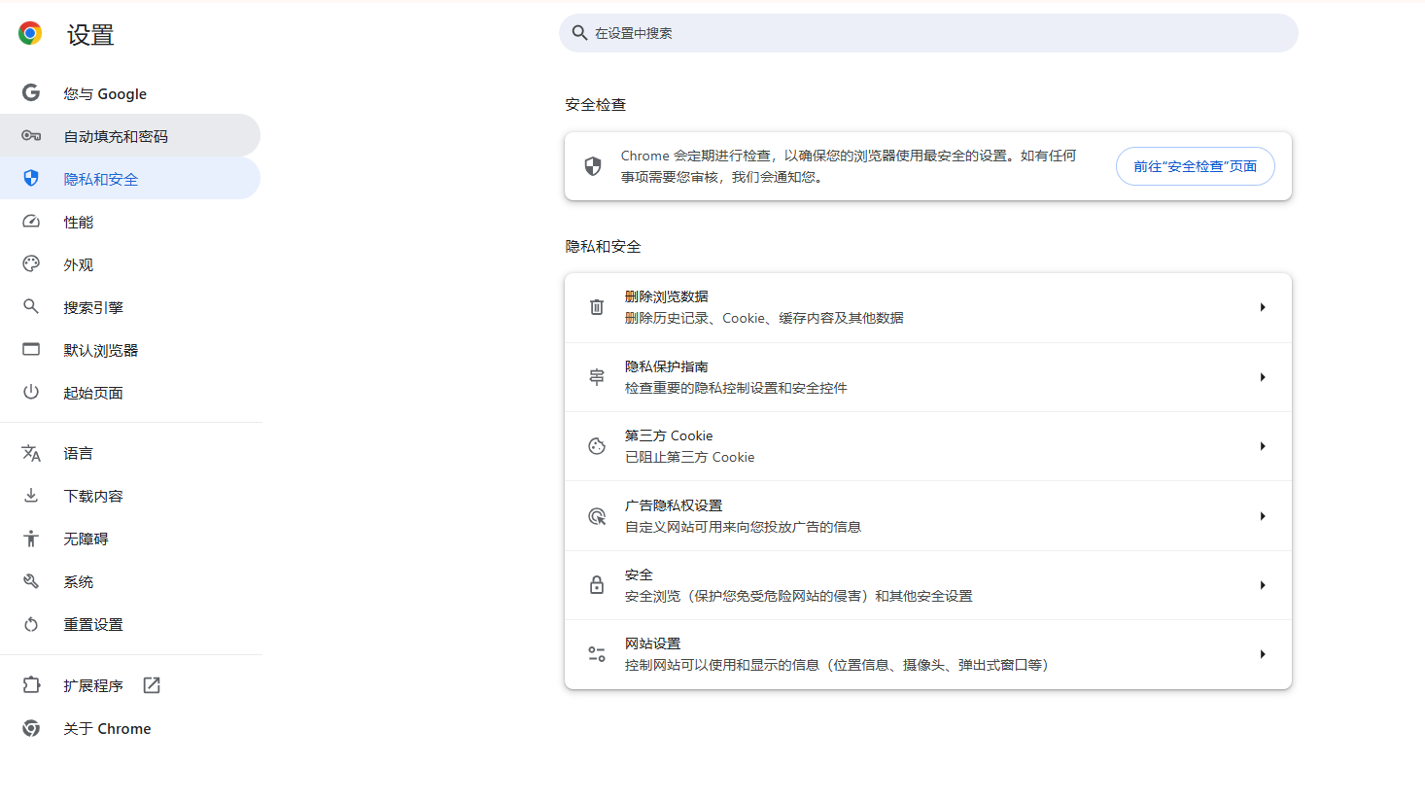1425x800 pixels.
Task: Open the 重置设置 page
Action: [x=130, y=624]
